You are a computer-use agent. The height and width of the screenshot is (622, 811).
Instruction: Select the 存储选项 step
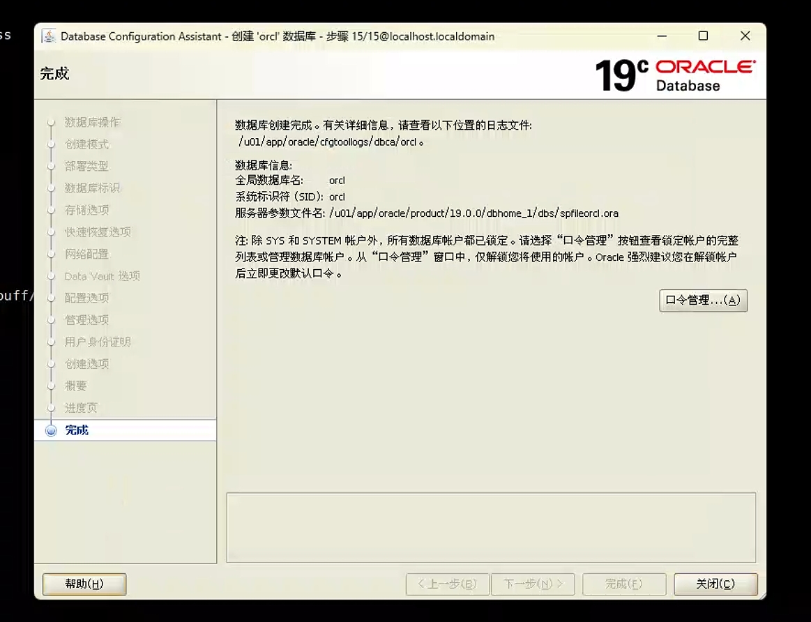point(87,210)
